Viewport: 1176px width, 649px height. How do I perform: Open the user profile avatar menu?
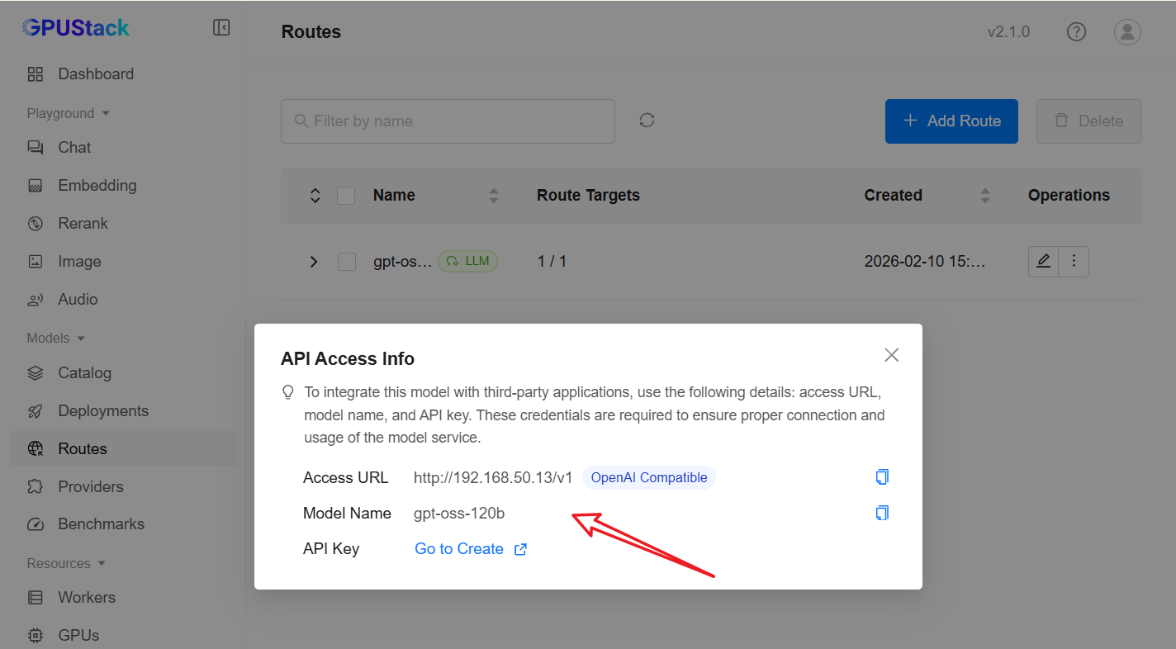pos(1127,32)
